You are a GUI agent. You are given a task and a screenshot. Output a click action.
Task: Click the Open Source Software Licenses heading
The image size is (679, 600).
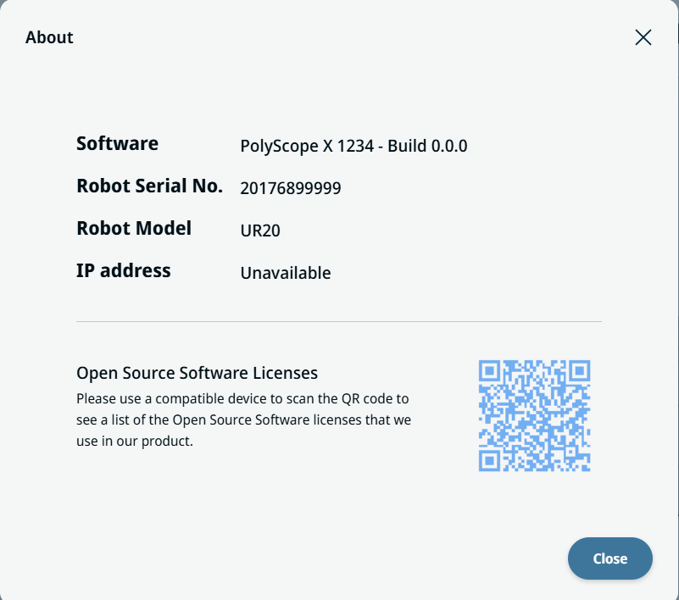[x=197, y=373]
